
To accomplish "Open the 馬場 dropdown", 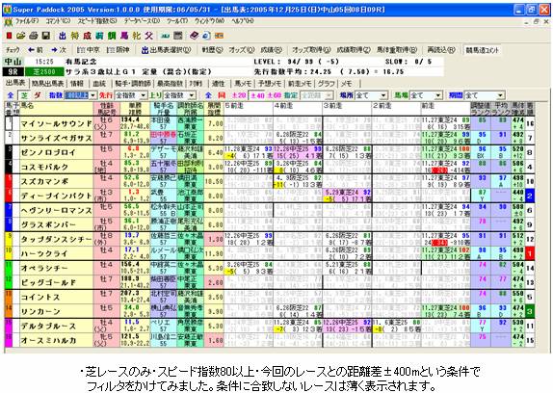I will click(x=426, y=95).
